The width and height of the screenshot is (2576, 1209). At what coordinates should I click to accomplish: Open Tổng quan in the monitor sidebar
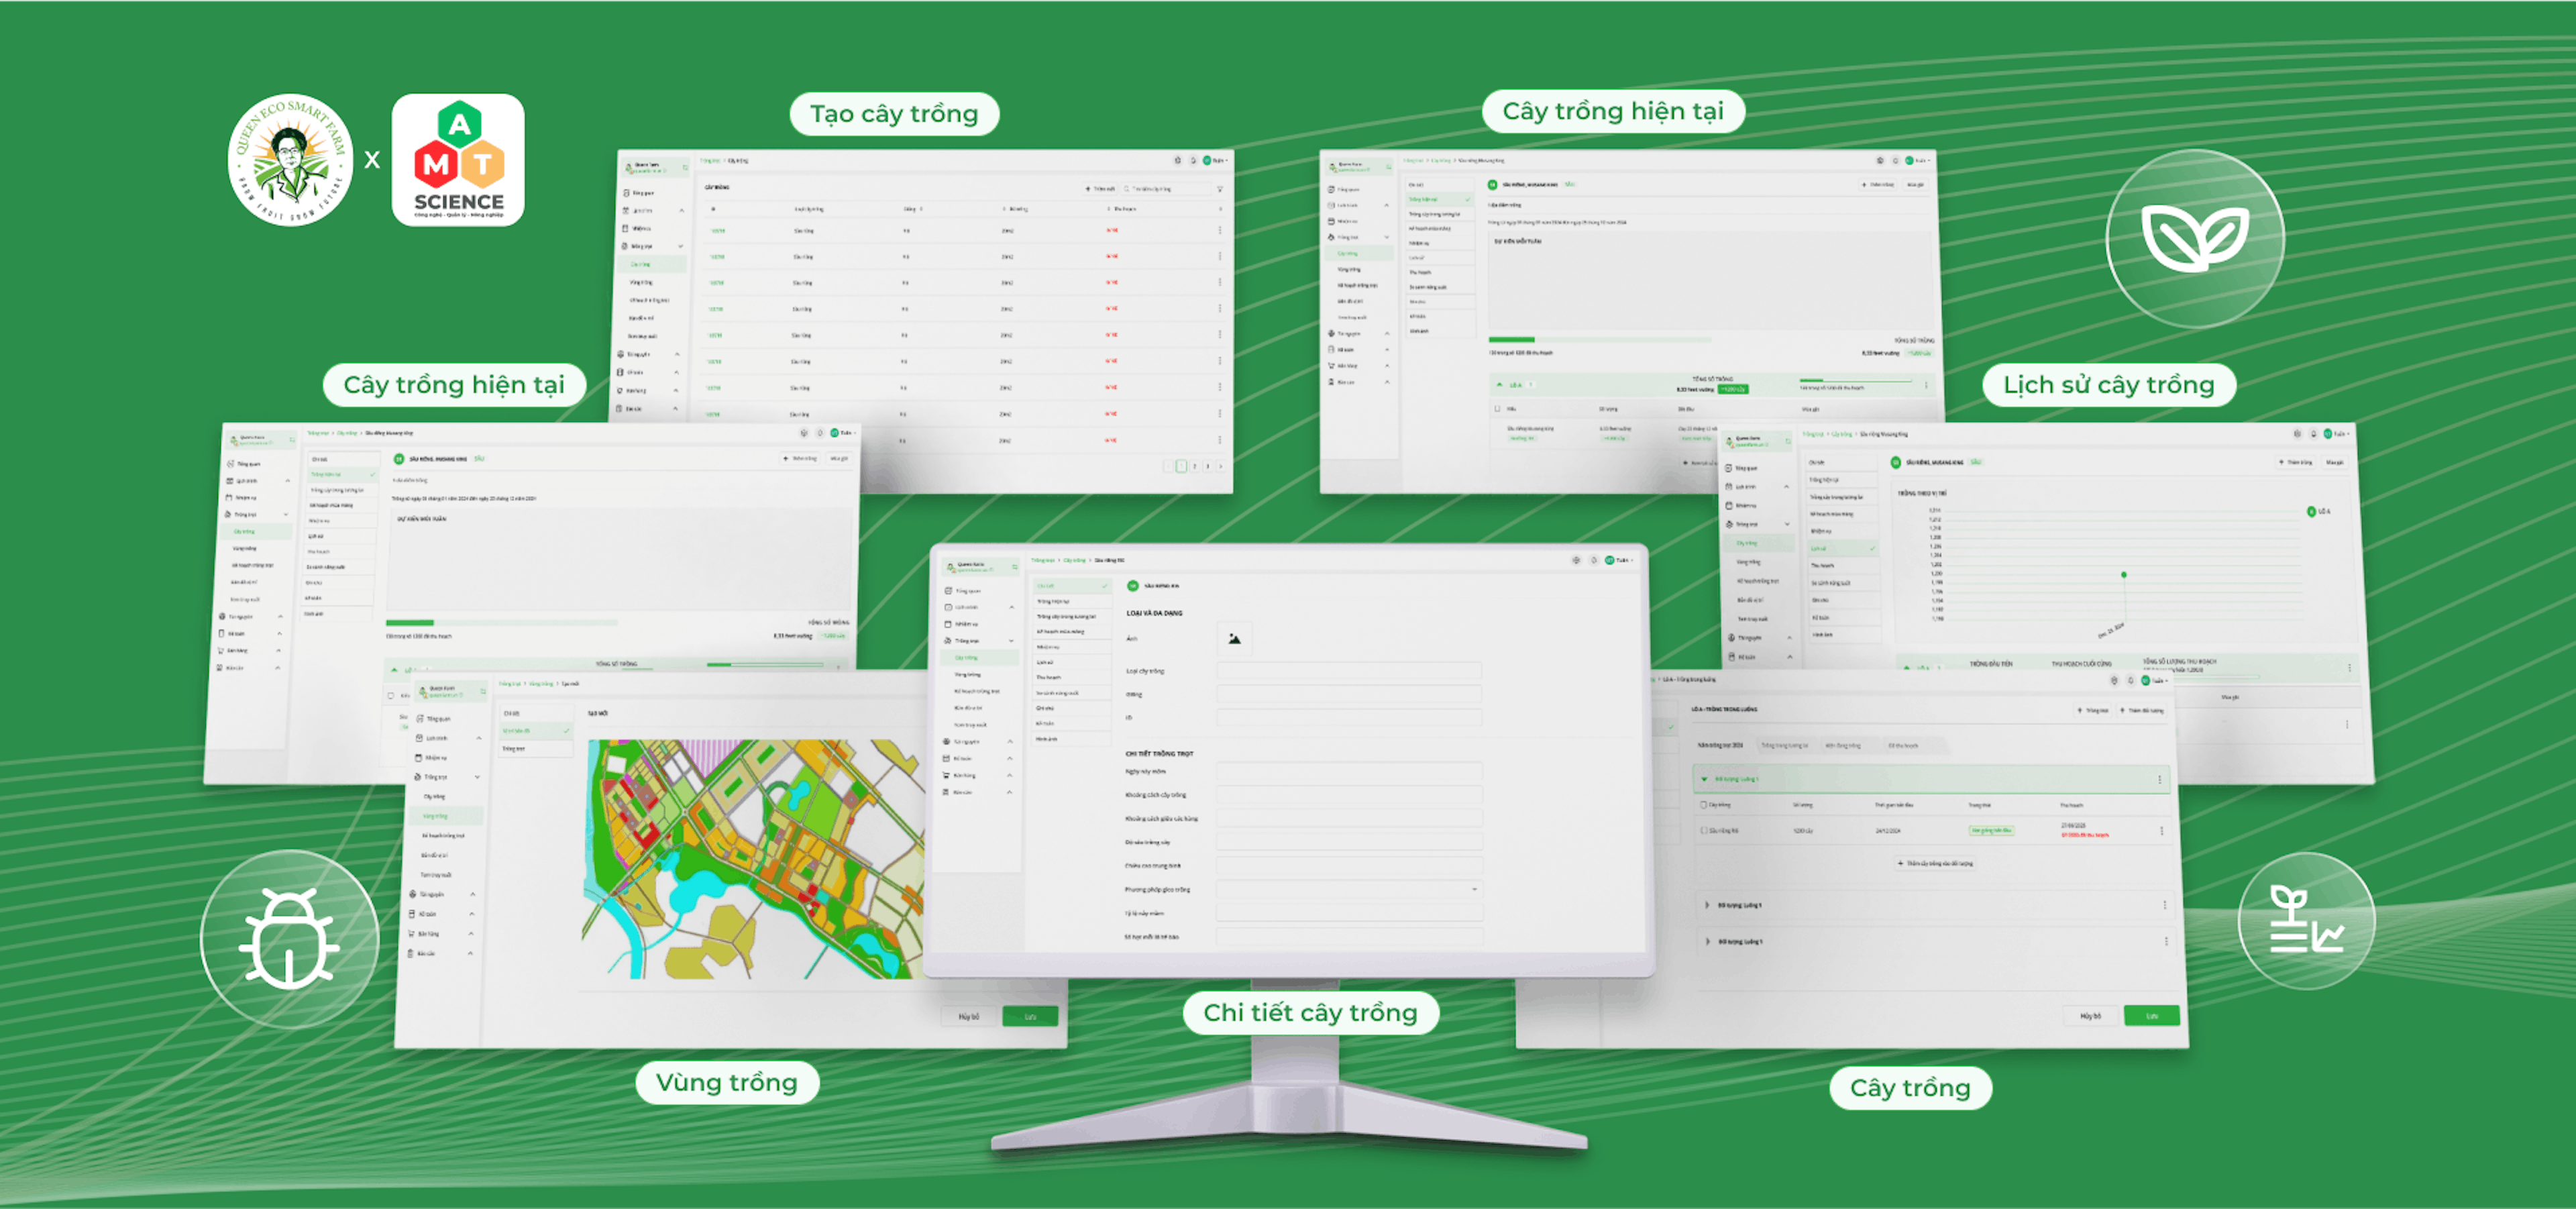(962, 591)
